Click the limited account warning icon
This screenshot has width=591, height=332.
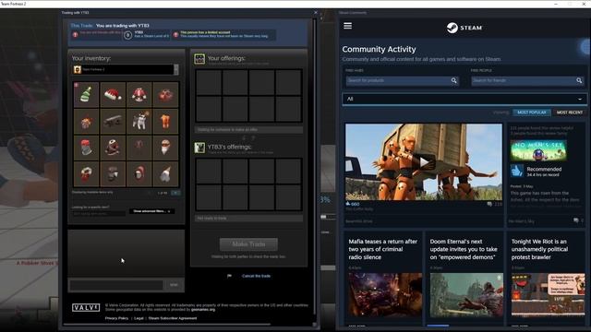click(x=175, y=35)
